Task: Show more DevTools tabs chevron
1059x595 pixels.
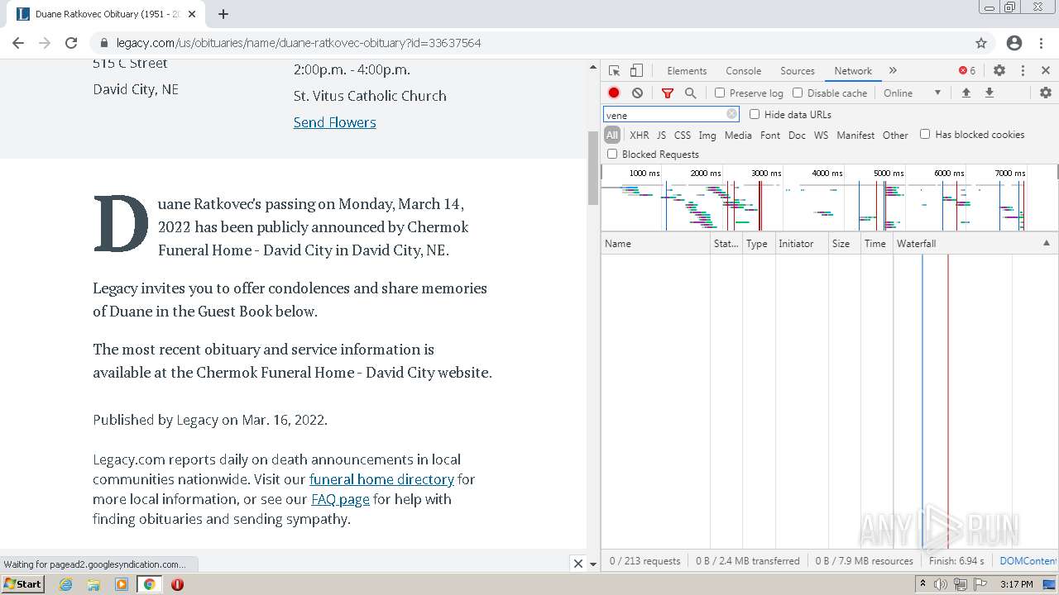Action: [x=893, y=71]
